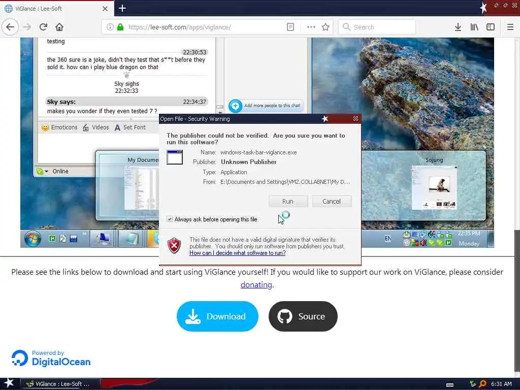This screenshot has height=390, width=520.
Task: Follow the donating link
Action: pyautogui.click(x=256, y=285)
